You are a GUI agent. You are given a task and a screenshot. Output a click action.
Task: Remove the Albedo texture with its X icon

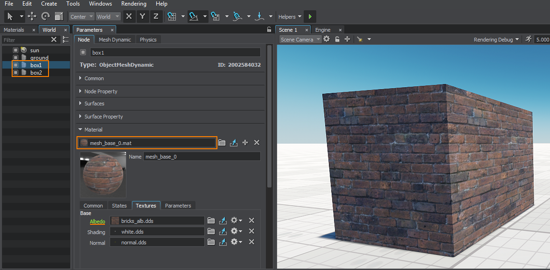(x=251, y=221)
